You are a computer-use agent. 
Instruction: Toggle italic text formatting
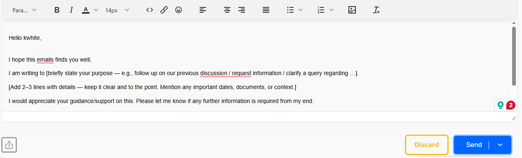71,10
